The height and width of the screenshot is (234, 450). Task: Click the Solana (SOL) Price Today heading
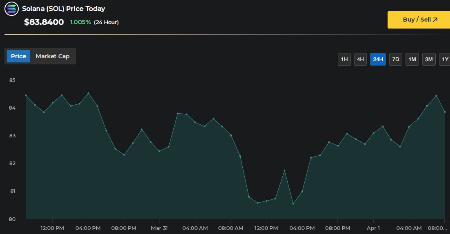coord(63,9)
